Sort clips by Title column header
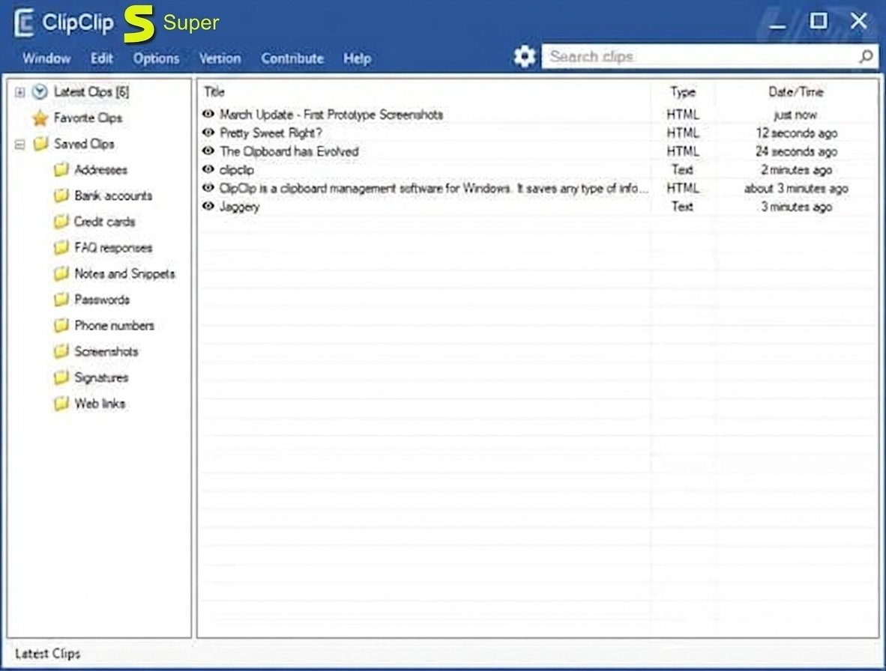The height and width of the screenshot is (671, 886). click(214, 92)
